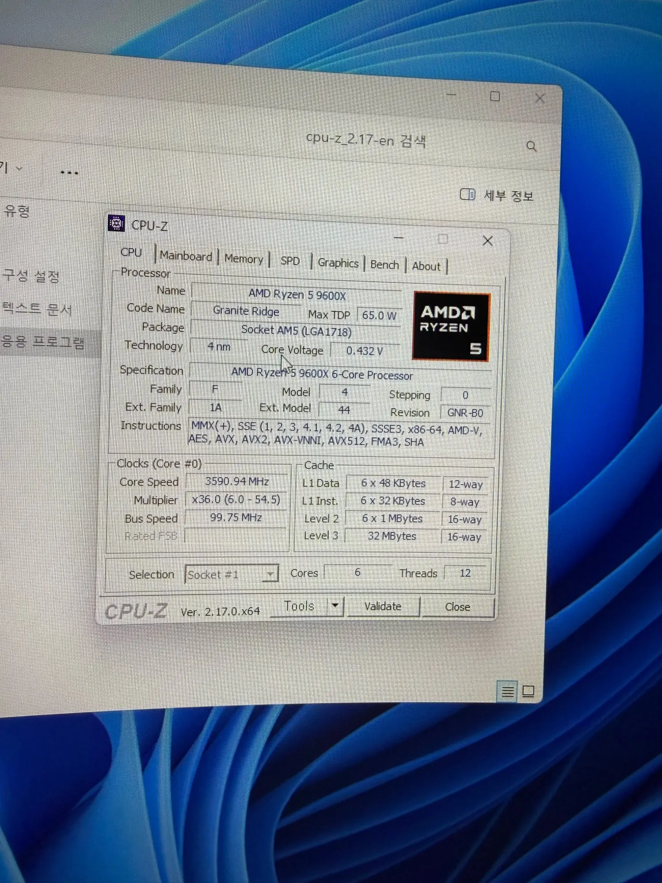Screen dimensions: 662x883
Task: Click the 6-Core Processor specification field
Action: pos(340,374)
